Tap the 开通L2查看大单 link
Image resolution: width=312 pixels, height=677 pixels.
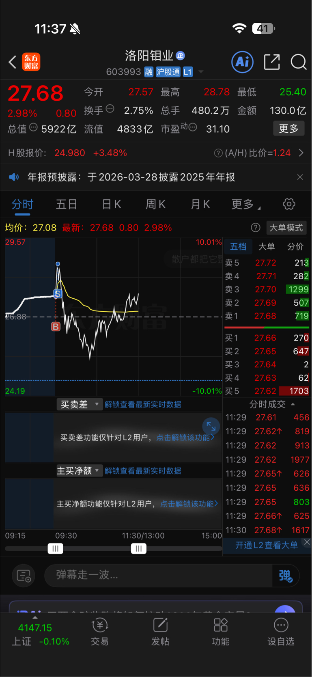[x=267, y=545]
